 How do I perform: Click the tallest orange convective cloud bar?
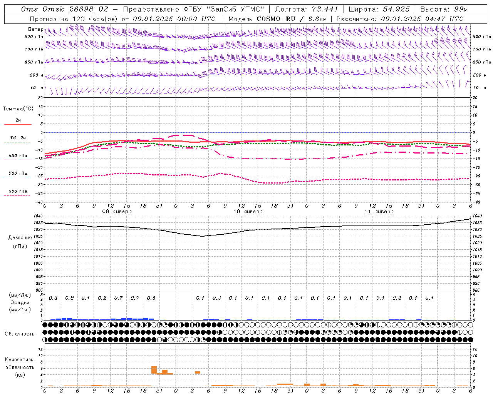(154, 370)
